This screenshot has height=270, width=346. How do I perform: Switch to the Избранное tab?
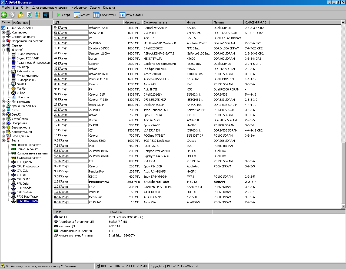(x=21, y=23)
